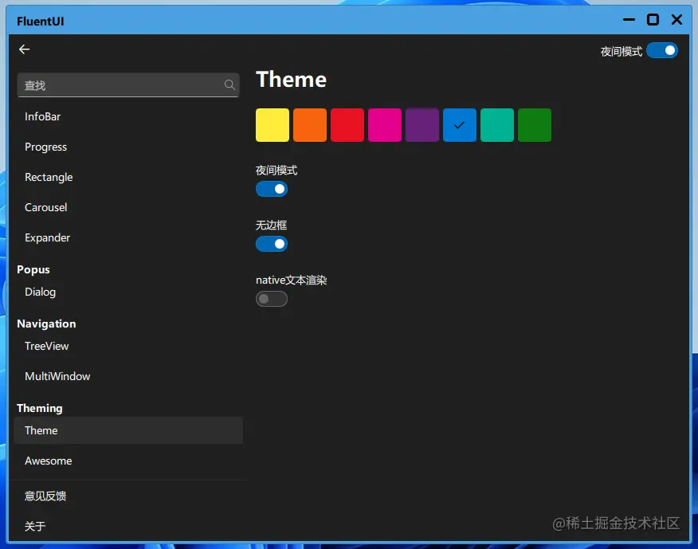
Task: Click the 意见反馈 link at sidebar bottom
Action: coord(45,496)
